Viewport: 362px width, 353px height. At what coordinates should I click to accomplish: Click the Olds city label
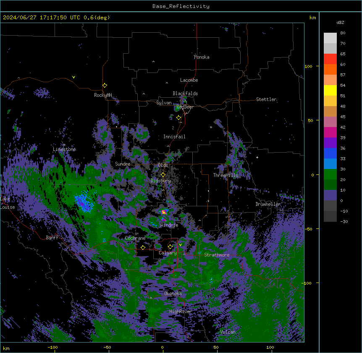(x=163, y=165)
